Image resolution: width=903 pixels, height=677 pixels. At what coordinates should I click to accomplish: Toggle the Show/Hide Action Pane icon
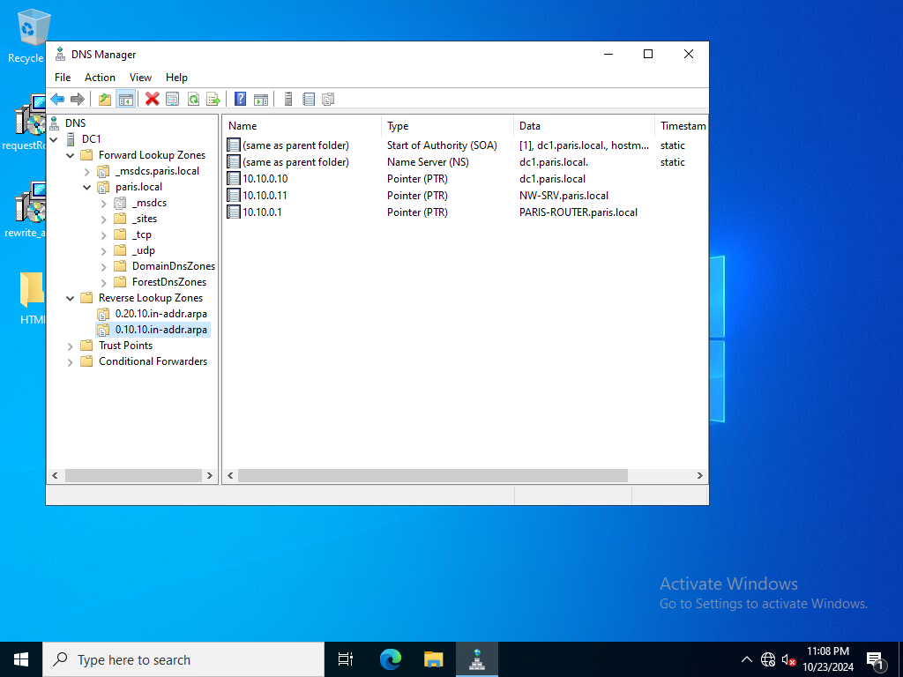tap(261, 99)
